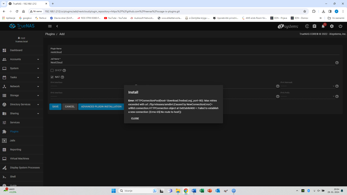Open browser extensions puzzle icon

click(x=314, y=11)
